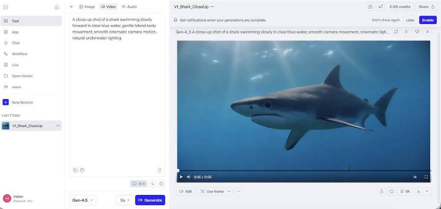The width and height of the screenshot is (441, 209).
Task: Enable generation notifications
Action: (x=428, y=20)
